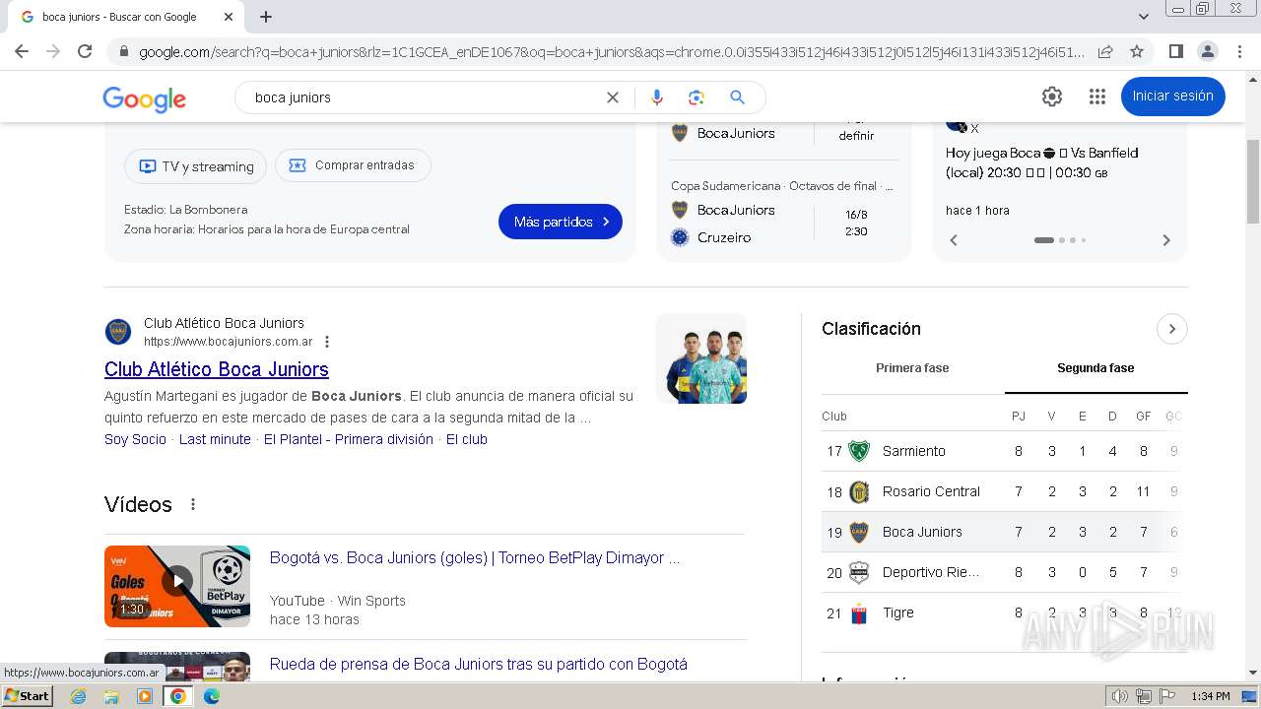Expand the Clasificación panel arrow

click(1172, 329)
